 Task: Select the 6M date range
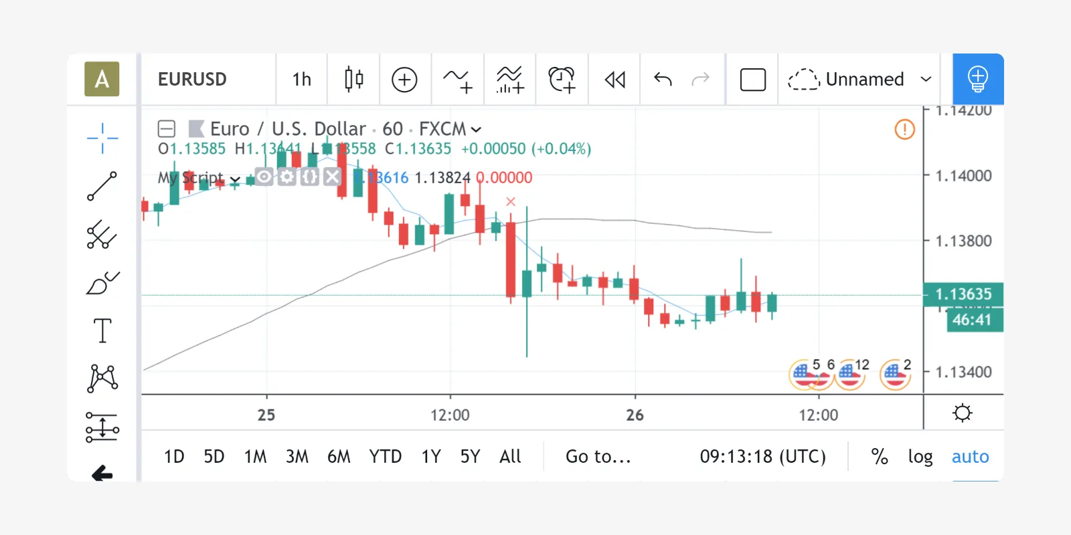(x=339, y=457)
